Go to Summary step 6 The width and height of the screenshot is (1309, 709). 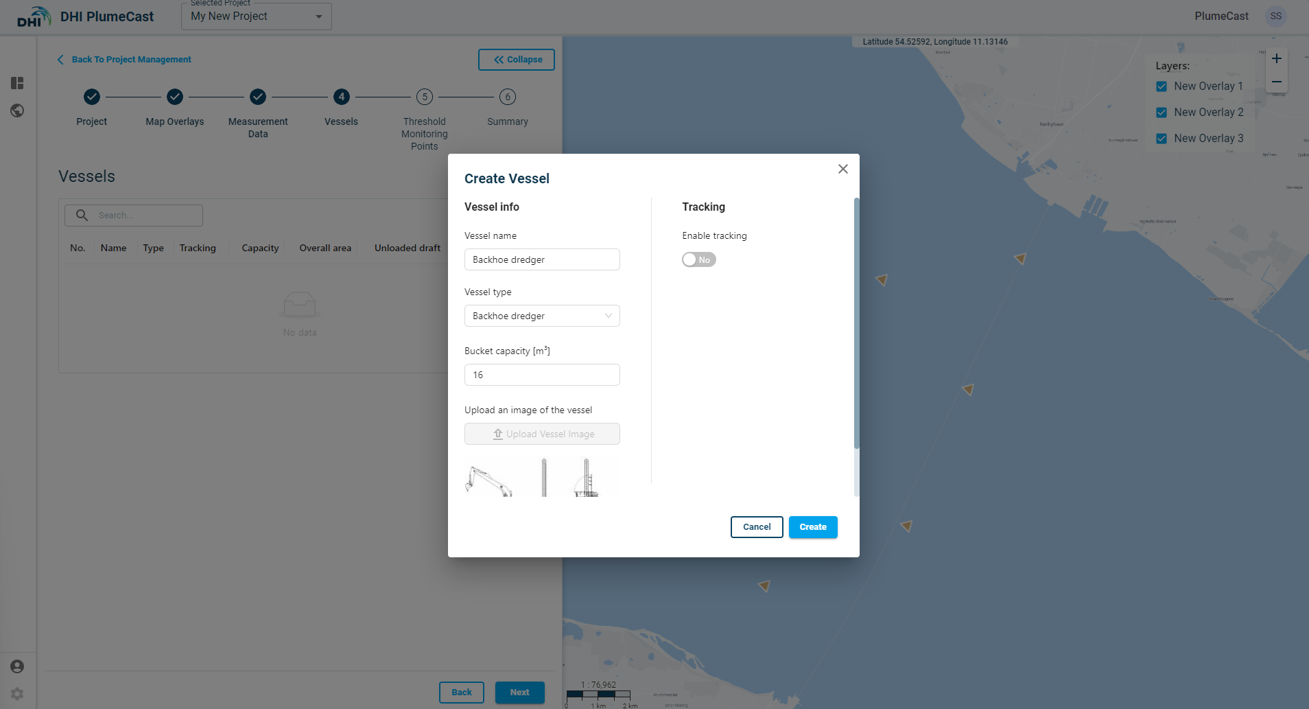click(508, 97)
